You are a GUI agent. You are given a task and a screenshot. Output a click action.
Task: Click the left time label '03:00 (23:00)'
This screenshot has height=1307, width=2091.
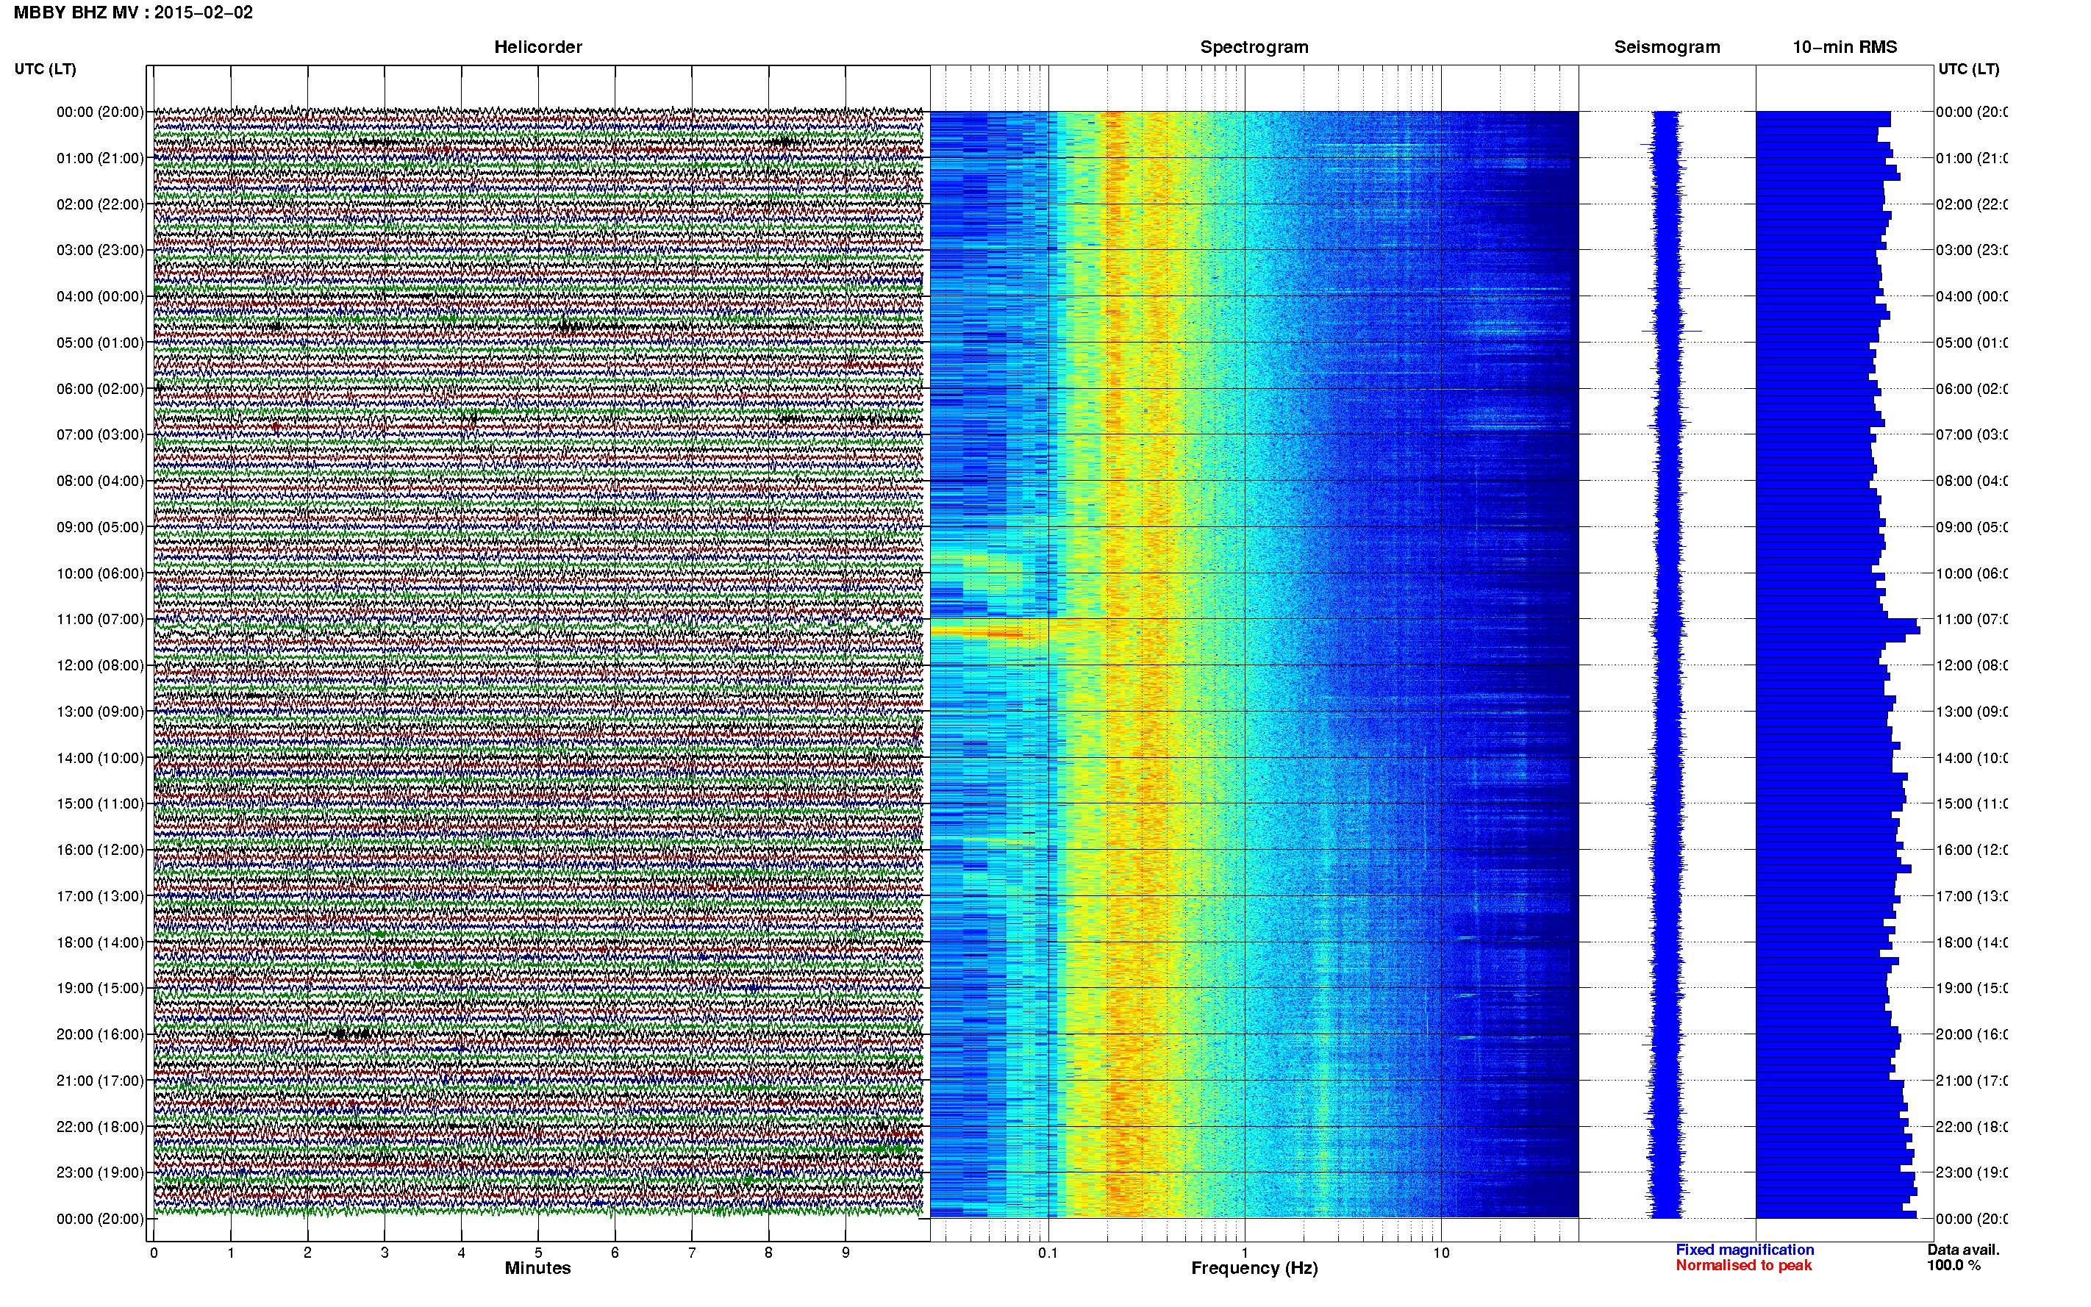click(100, 250)
